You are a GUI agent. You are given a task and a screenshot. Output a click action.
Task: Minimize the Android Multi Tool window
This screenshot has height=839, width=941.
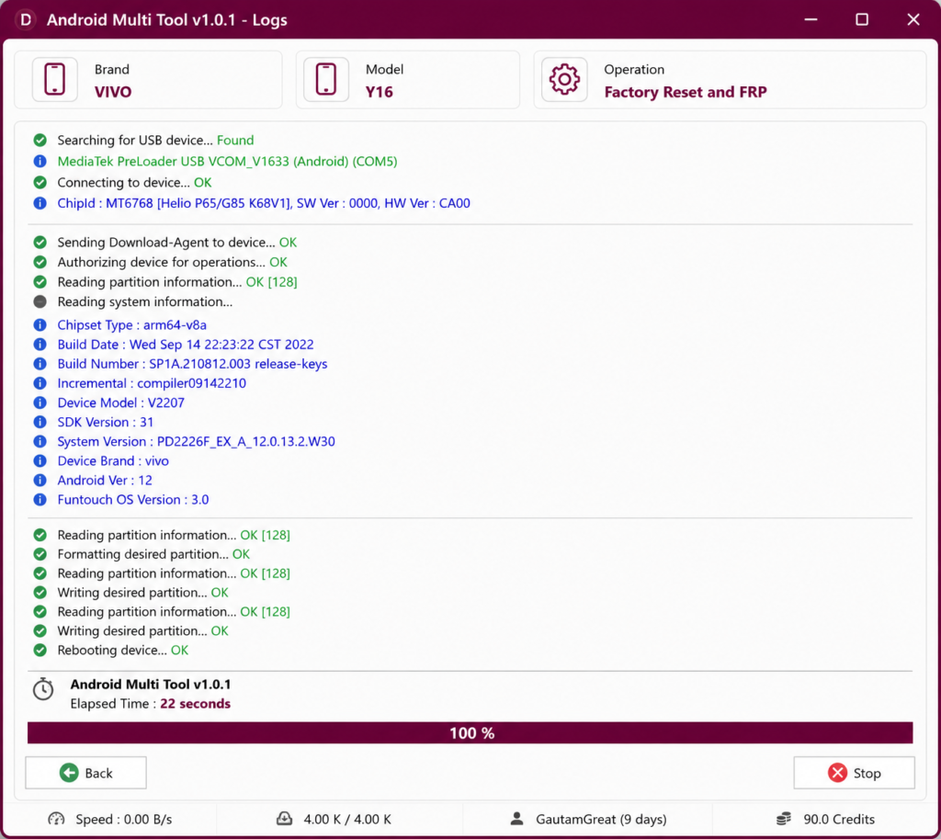point(811,20)
